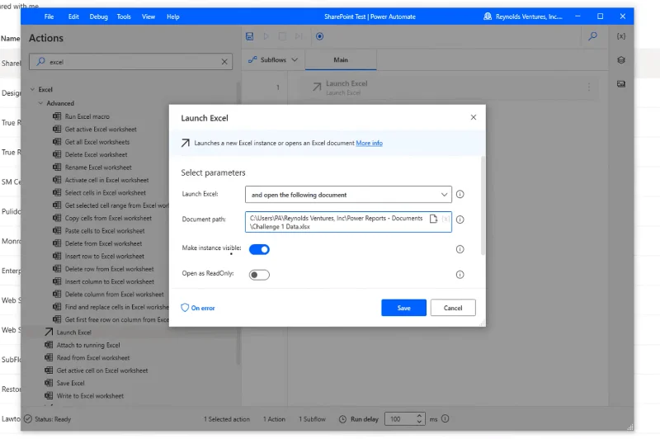The image size is (660, 439).
Task: Run the flow using the play icon
Action: [266, 36]
